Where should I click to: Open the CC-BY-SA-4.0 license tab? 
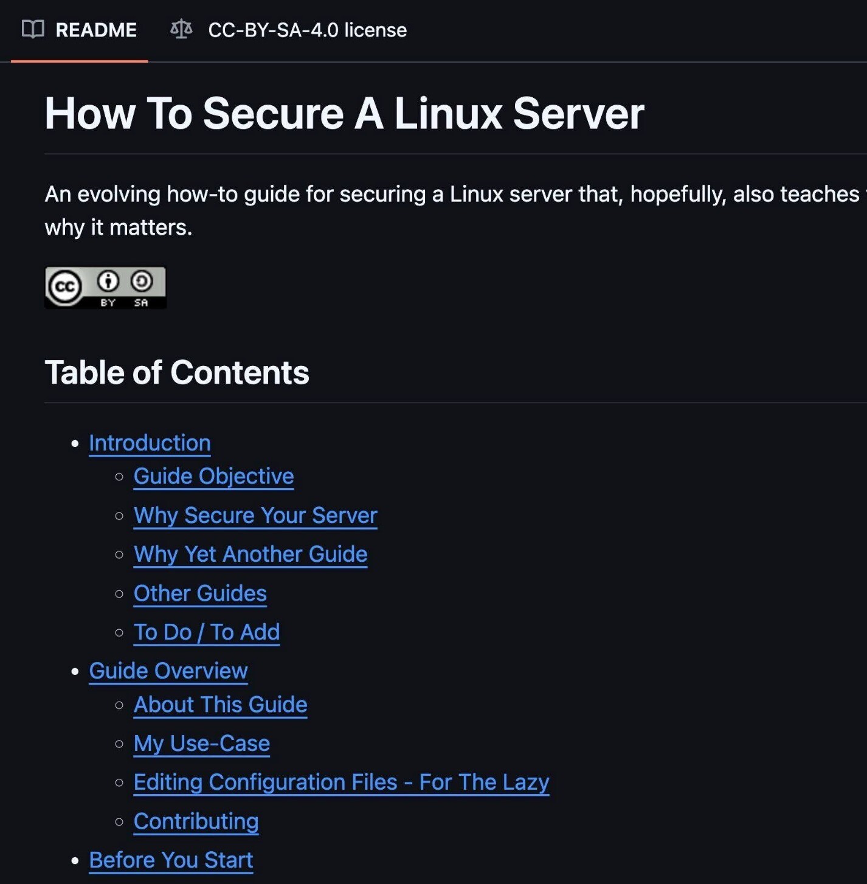click(x=307, y=30)
